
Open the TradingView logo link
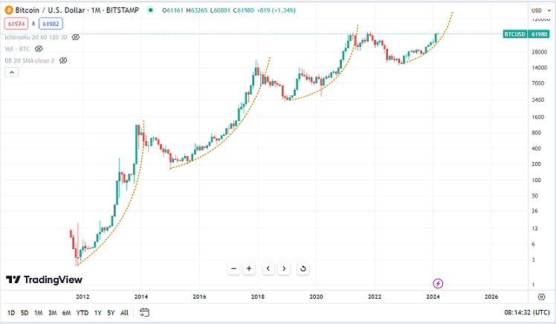tap(45, 279)
